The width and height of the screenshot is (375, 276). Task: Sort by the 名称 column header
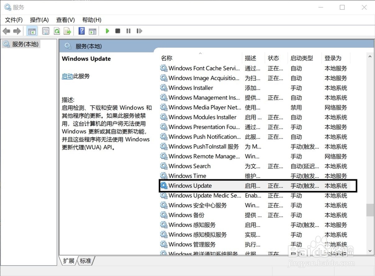tap(167, 58)
